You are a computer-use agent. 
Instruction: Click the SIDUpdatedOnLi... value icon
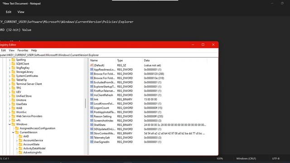(x=92, y=129)
